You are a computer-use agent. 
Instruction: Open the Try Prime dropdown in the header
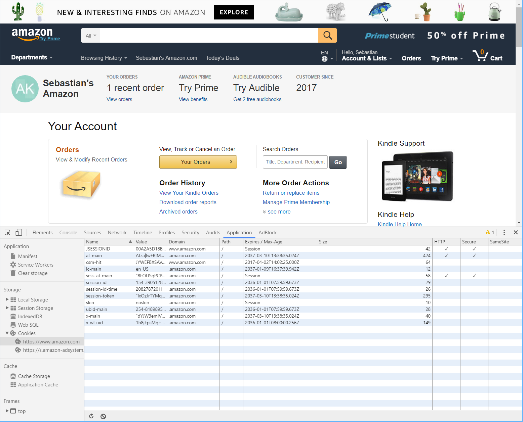[447, 58]
